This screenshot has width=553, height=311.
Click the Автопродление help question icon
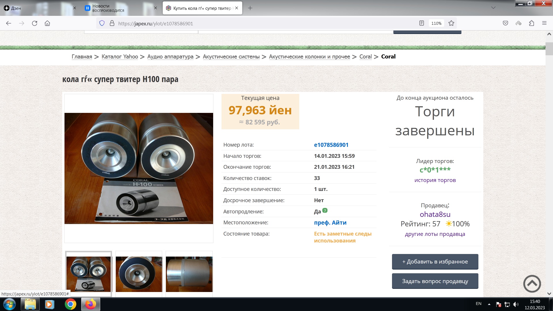pos(325,211)
